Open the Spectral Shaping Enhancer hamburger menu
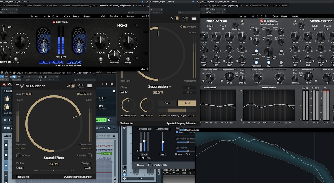The image size is (334, 183). 194,18
